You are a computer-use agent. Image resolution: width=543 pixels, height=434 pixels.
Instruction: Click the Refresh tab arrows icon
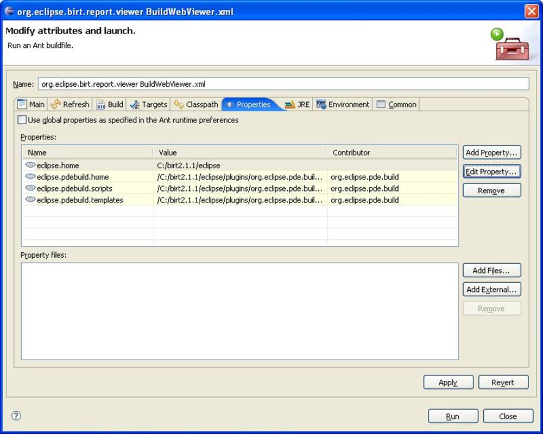pyautogui.click(x=55, y=104)
